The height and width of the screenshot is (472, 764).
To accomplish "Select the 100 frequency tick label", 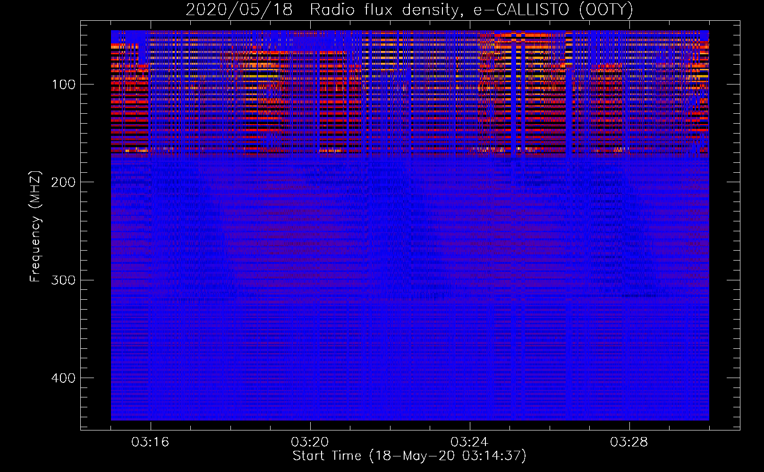I will pyautogui.click(x=63, y=84).
